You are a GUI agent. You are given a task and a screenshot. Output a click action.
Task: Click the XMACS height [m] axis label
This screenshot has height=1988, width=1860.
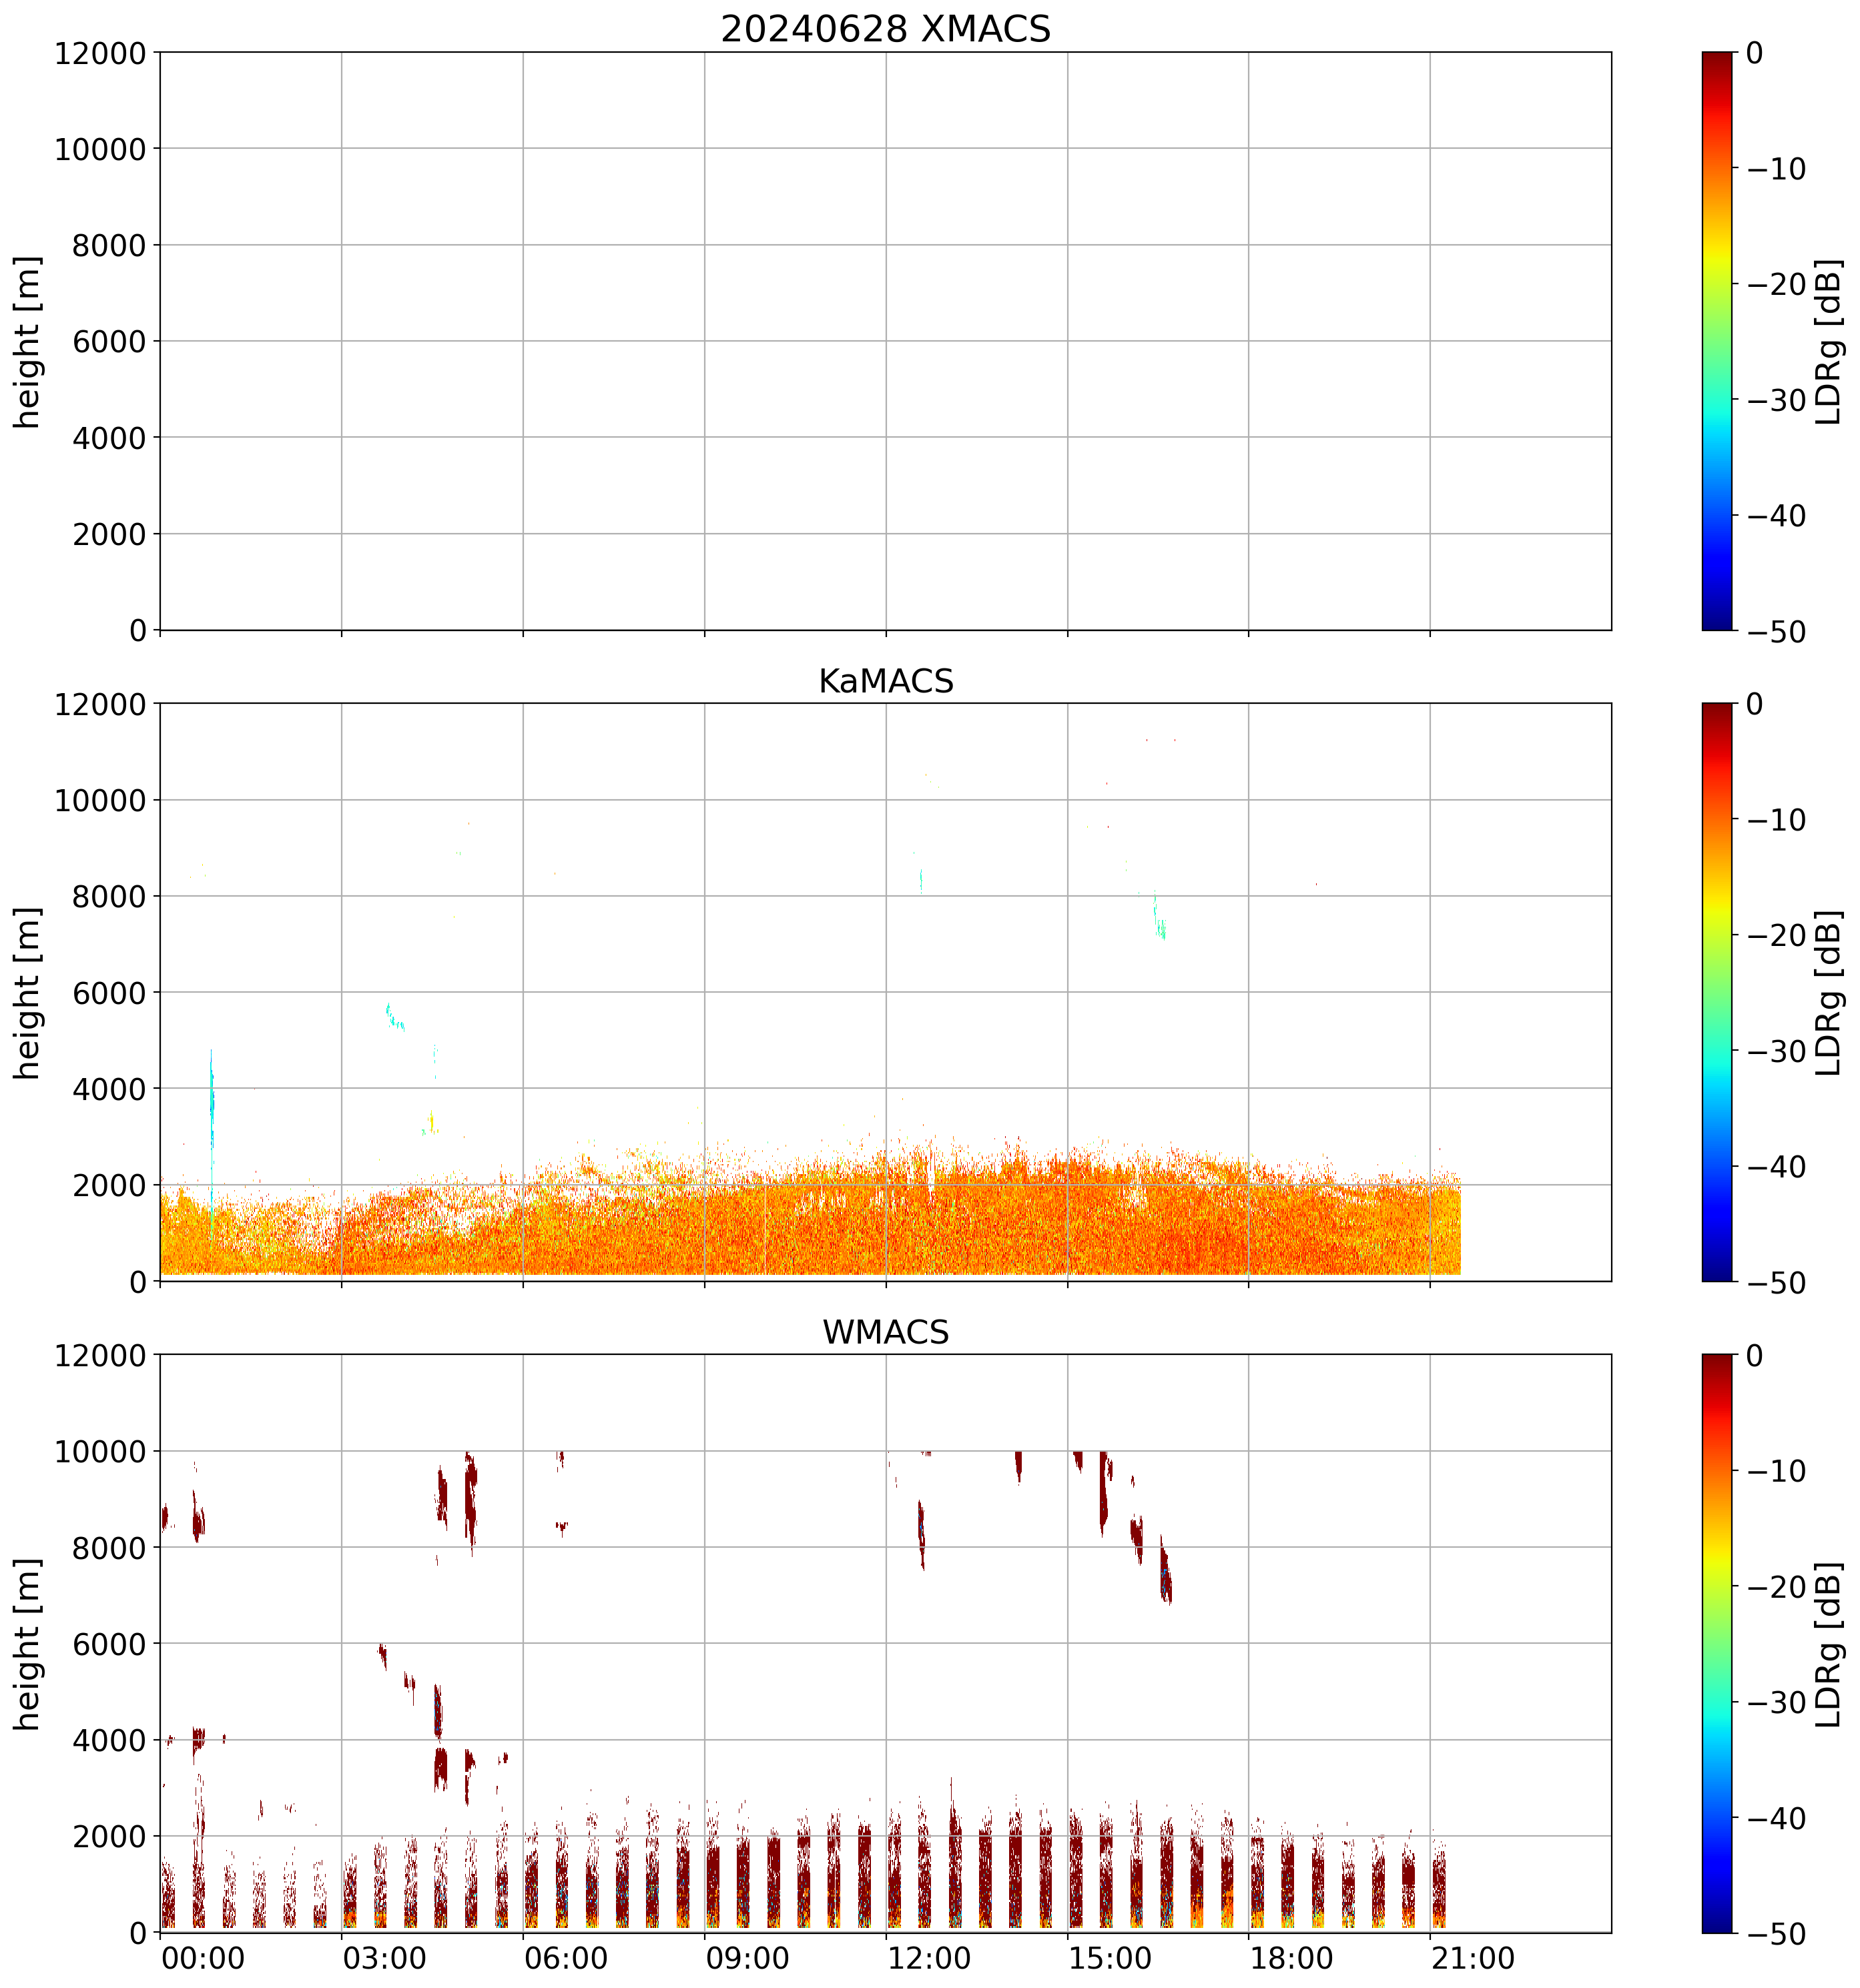tap(27, 341)
